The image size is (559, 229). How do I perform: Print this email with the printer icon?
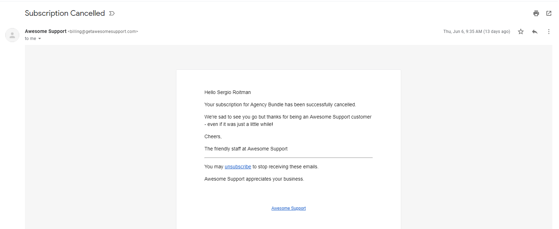(x=536, y=13)
